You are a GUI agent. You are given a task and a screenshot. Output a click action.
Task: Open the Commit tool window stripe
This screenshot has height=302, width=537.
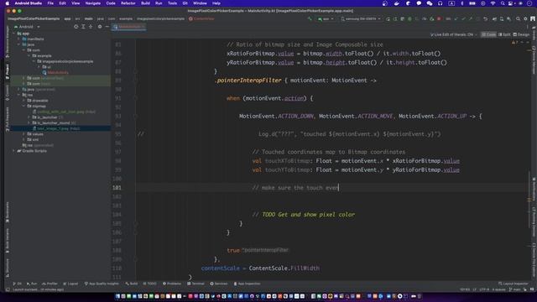(x=8, y=92)
